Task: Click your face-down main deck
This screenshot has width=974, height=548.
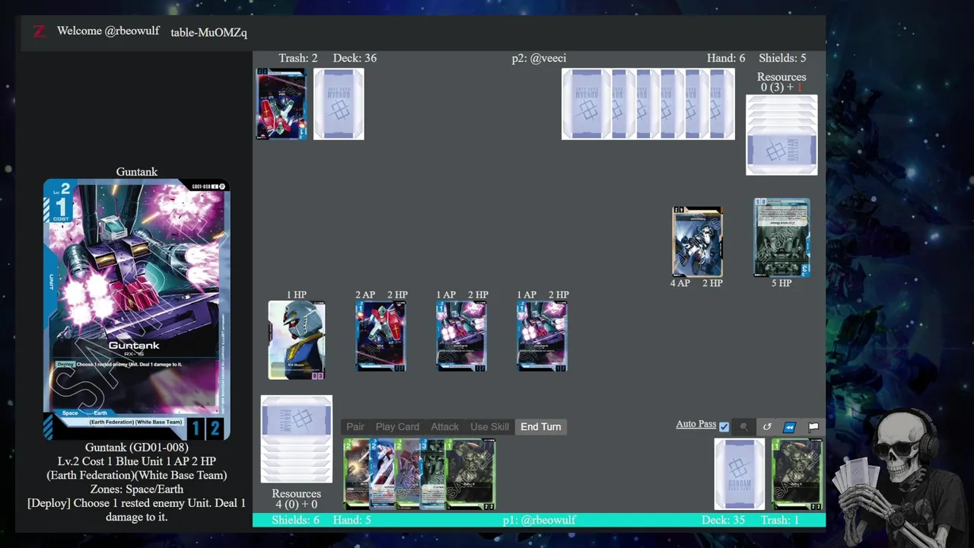Action: coord(740,473)
